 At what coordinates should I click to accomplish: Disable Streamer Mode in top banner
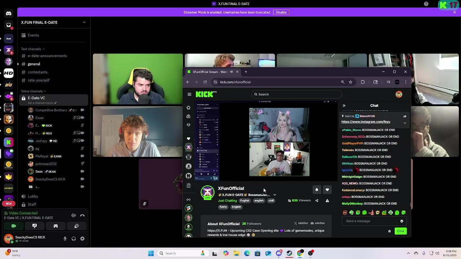point(281,12)
